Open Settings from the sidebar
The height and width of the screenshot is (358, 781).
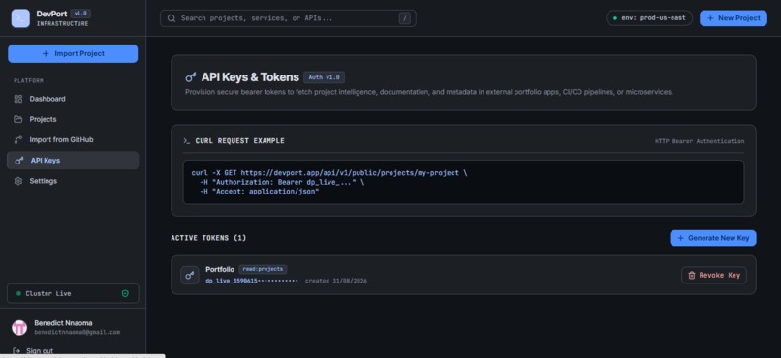pos(73,181)
